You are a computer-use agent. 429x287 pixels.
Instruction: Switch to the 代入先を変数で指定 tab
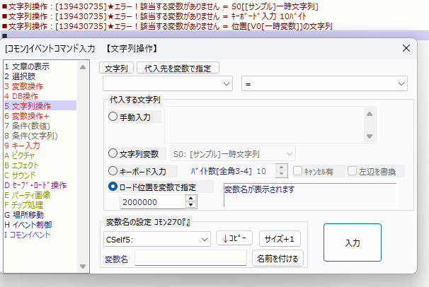pos(178,68)
